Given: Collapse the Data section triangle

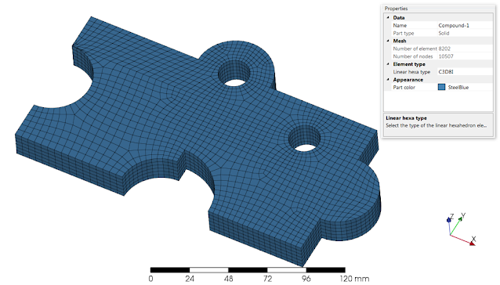Looking at the screenshot, I should point(388,17).
